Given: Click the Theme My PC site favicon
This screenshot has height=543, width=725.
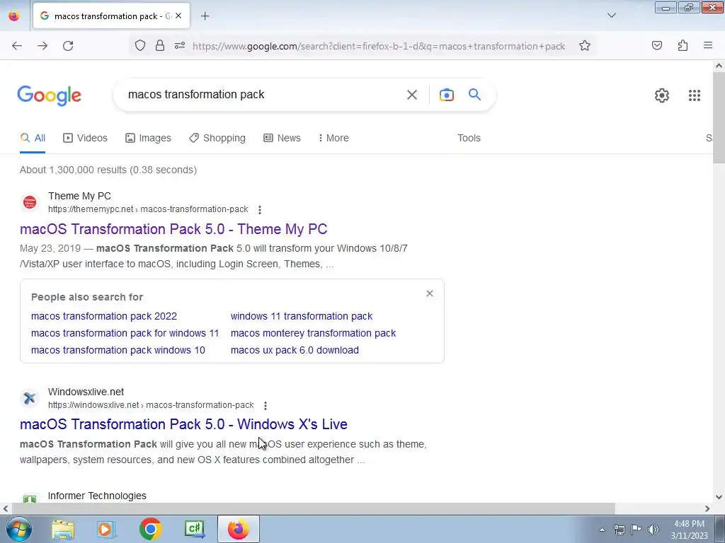Looking at the screenshot, I should coord(30,202).
